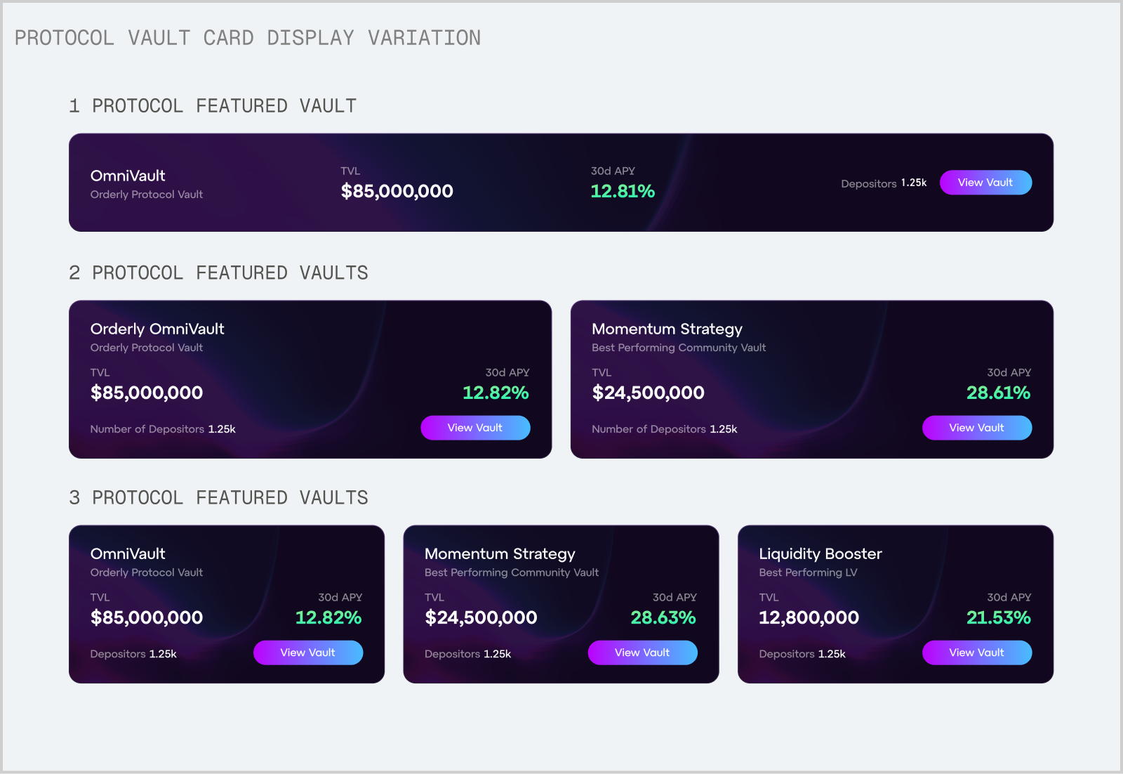Image resolution: width=1123 pixels, height=774 pixels.
Task: Click the Liquidity Booster vault name
Action: [x=820, y=553]
